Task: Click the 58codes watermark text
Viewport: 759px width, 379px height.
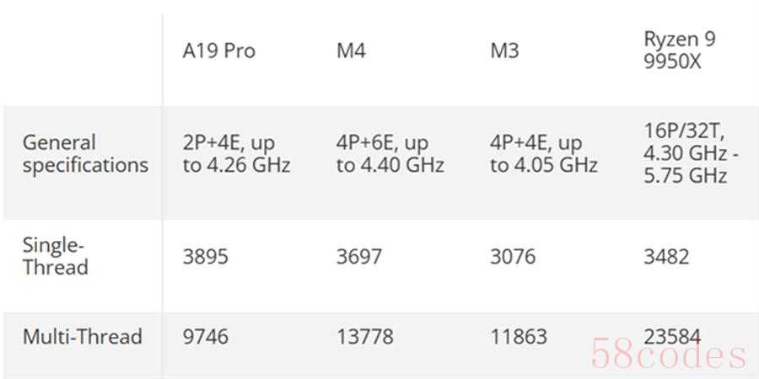Action: pos(669,355)
